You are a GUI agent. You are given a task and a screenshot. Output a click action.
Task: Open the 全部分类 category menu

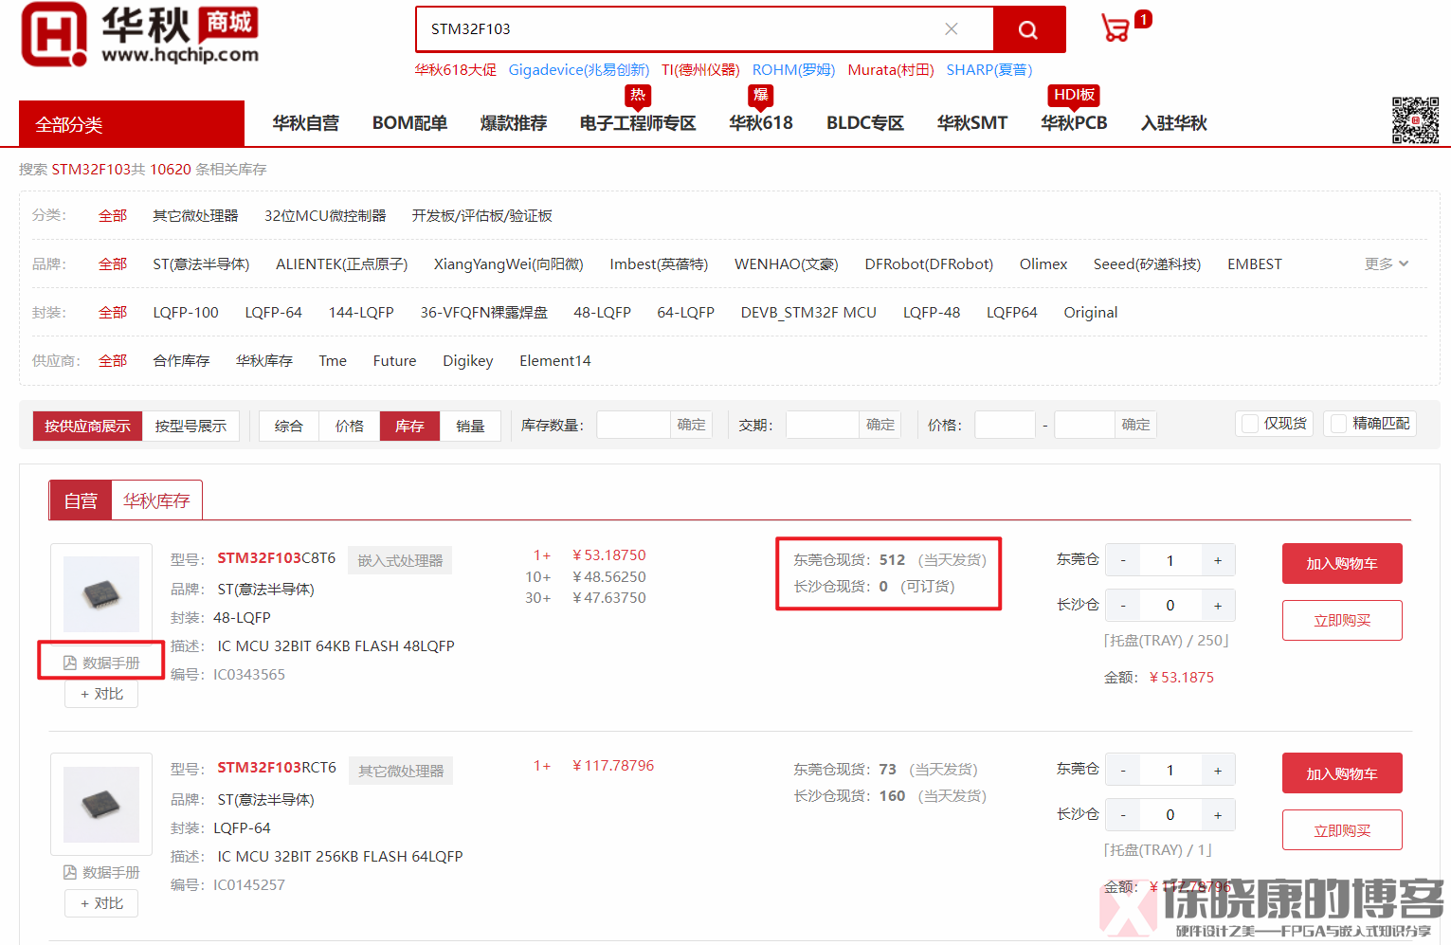click(132, 124)
